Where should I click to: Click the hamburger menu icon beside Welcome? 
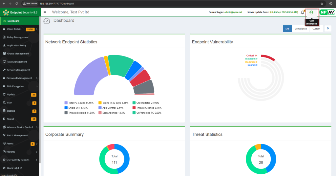click(x=45, y=12)
